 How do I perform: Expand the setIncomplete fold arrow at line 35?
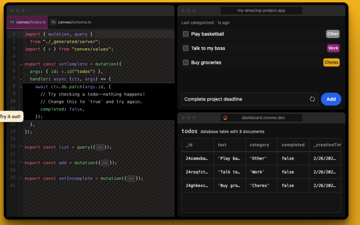pos(21,178)
